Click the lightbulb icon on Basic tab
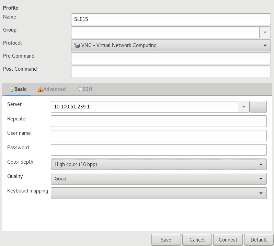The height and width of the screenshot is (246, 274). [x=12, y=89]
